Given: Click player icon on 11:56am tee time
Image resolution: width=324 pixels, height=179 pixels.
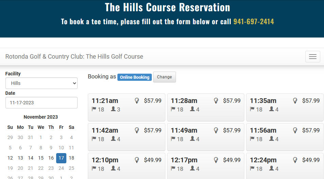Looking at the screenshot, I should [x=272, y=138].
